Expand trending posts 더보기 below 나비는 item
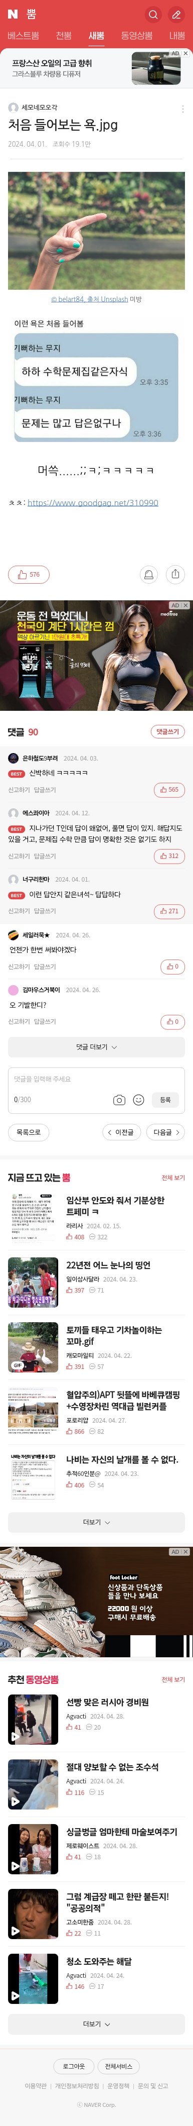 96,1522
